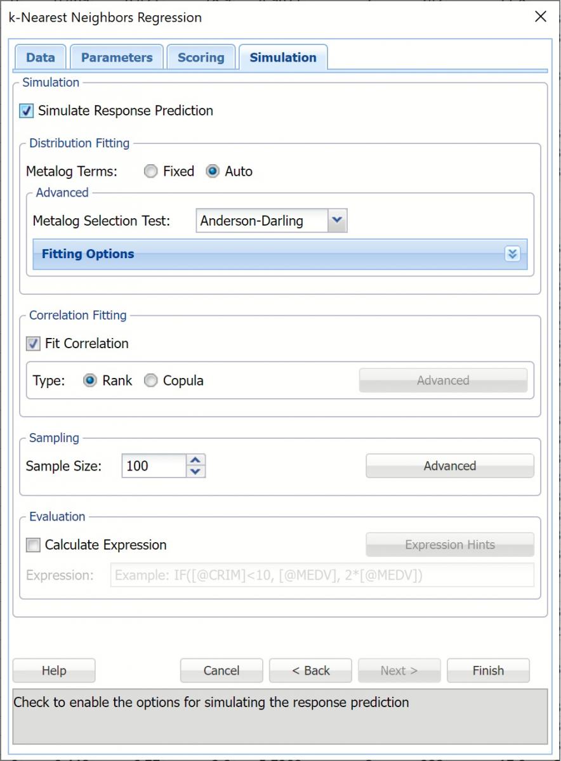Open the Parameters tab
Screen dimensions: 561x761
pos(117,58)
